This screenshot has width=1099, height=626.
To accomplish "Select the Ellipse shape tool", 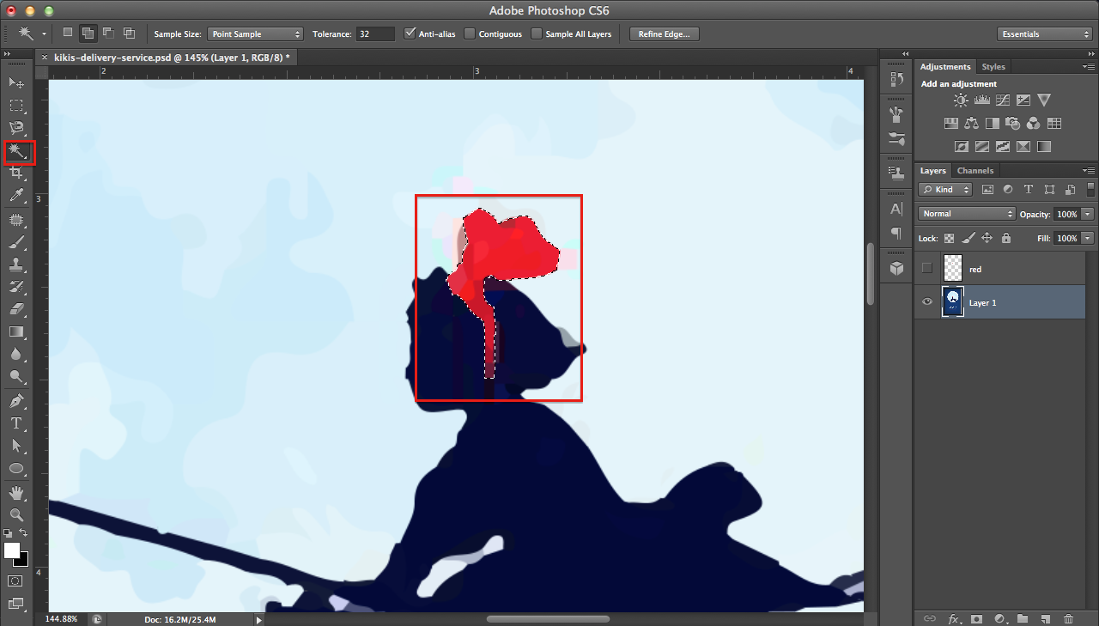I will (16, 468).
